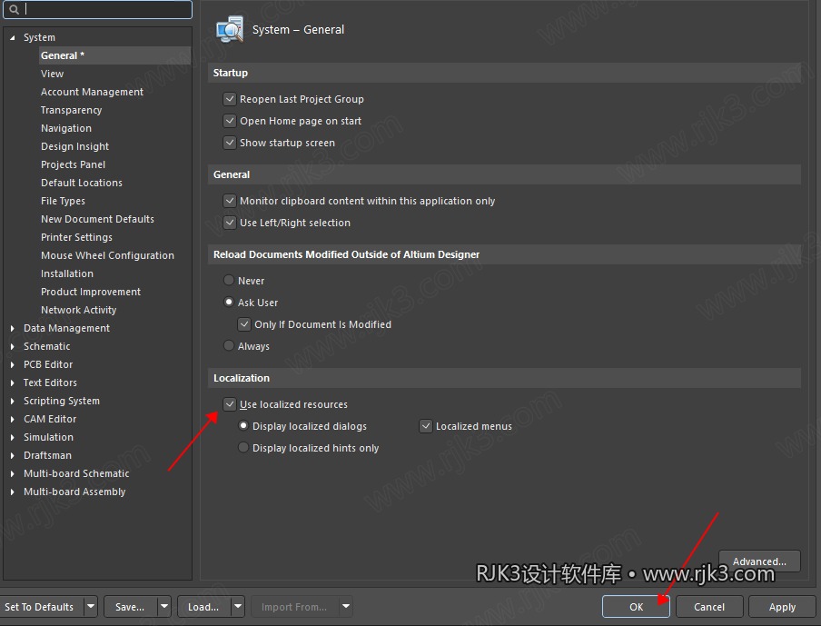Toggle Use localized resources checkbox

click(230, 404)
